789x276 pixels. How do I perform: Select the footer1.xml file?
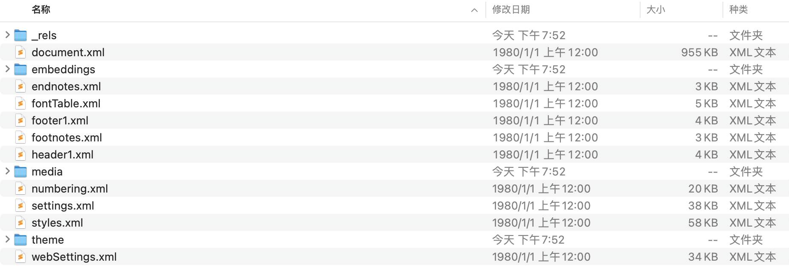click(x=60, y=120)
